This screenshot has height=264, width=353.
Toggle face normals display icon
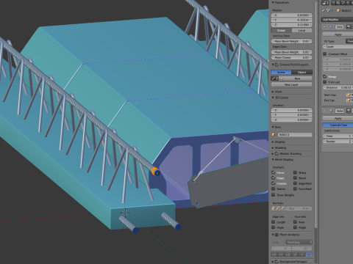coord(282,208)
